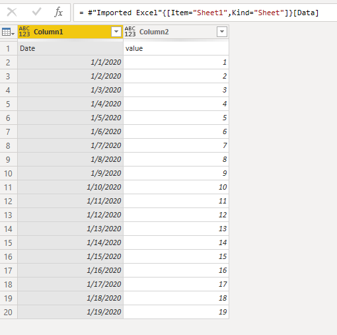The height and width of the screenshot is (335, 337).
Task: Select the date cell 1/4/2020
Action: [70, 104]
